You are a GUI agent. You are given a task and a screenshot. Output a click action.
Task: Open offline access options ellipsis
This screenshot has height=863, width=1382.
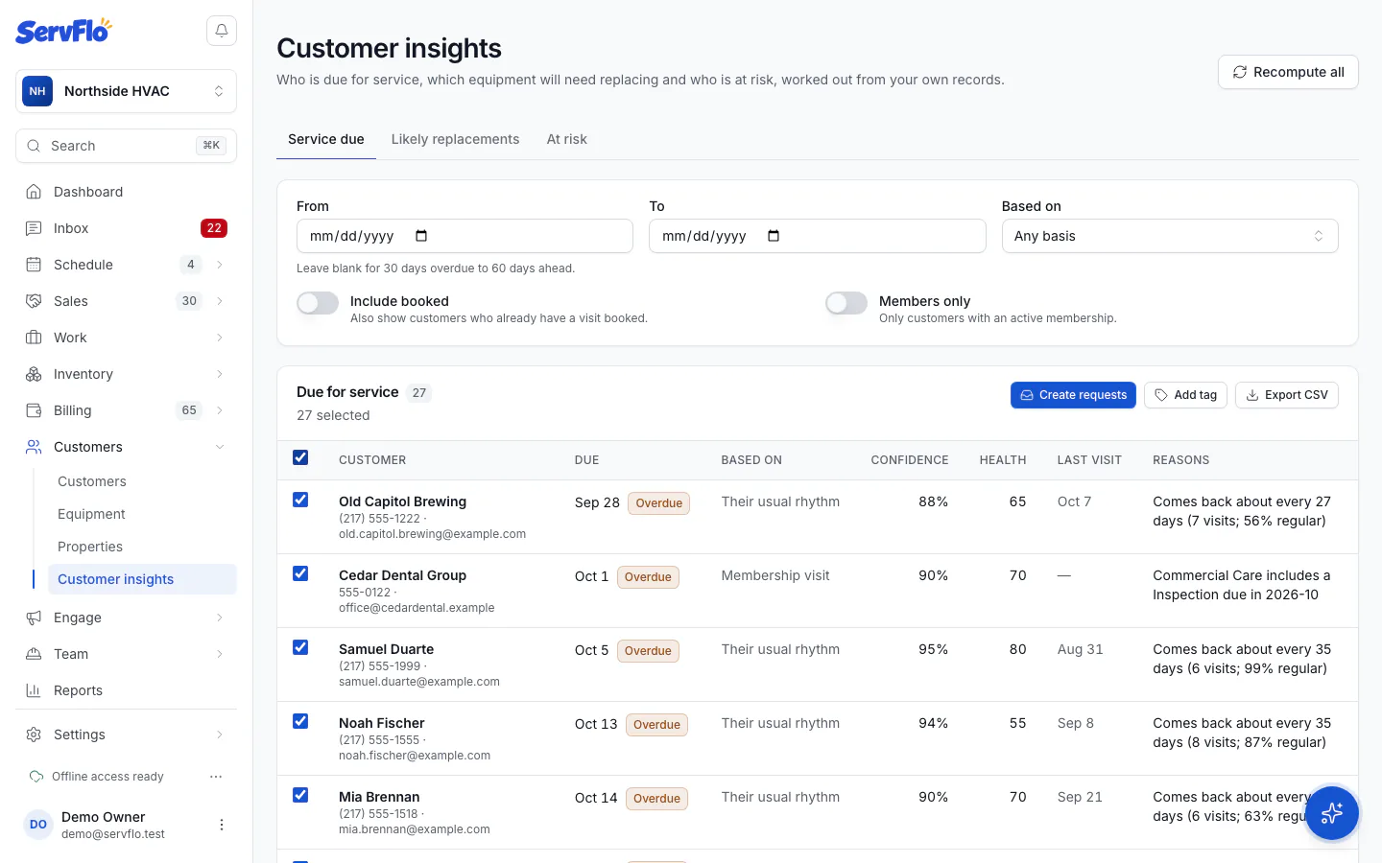pos(216,777)
